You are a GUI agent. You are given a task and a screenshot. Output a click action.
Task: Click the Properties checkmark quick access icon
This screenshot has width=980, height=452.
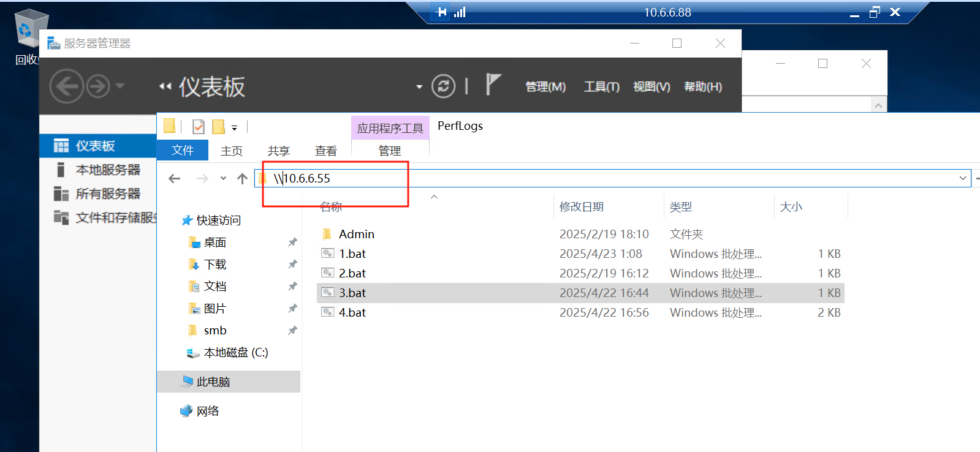(x=199, y=127)
